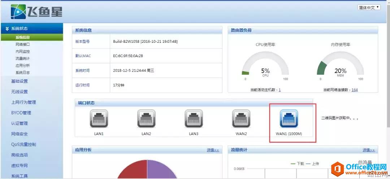This screenshot has width=390, height=179.
Task: Open 网络接口 in the sidebar
Action: [x=23, y=45]
